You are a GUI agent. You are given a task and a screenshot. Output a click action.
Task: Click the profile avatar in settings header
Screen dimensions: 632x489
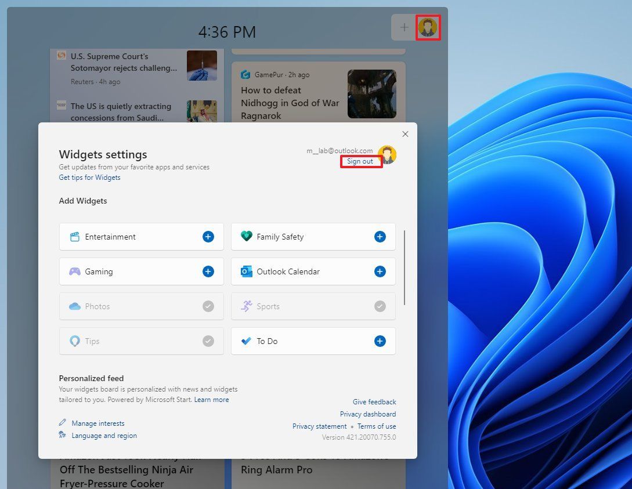coord(387,154)
